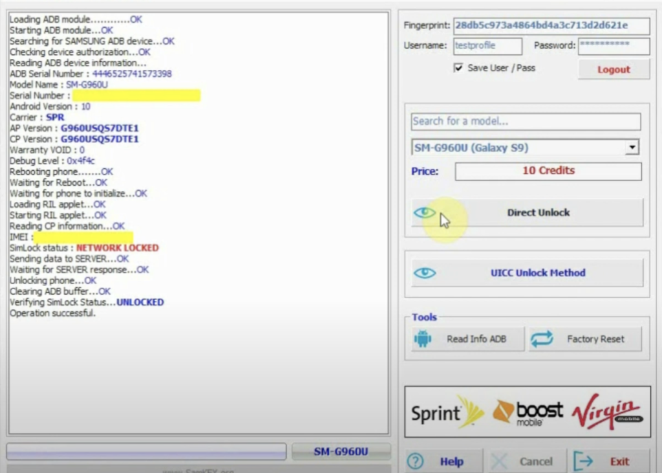This screenshot has height=473, width=662.
Task: Click the eye icon on Direct Unlock
Action: [425, 213]
